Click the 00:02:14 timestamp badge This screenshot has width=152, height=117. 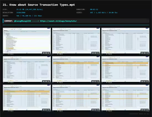click(145, 110)
